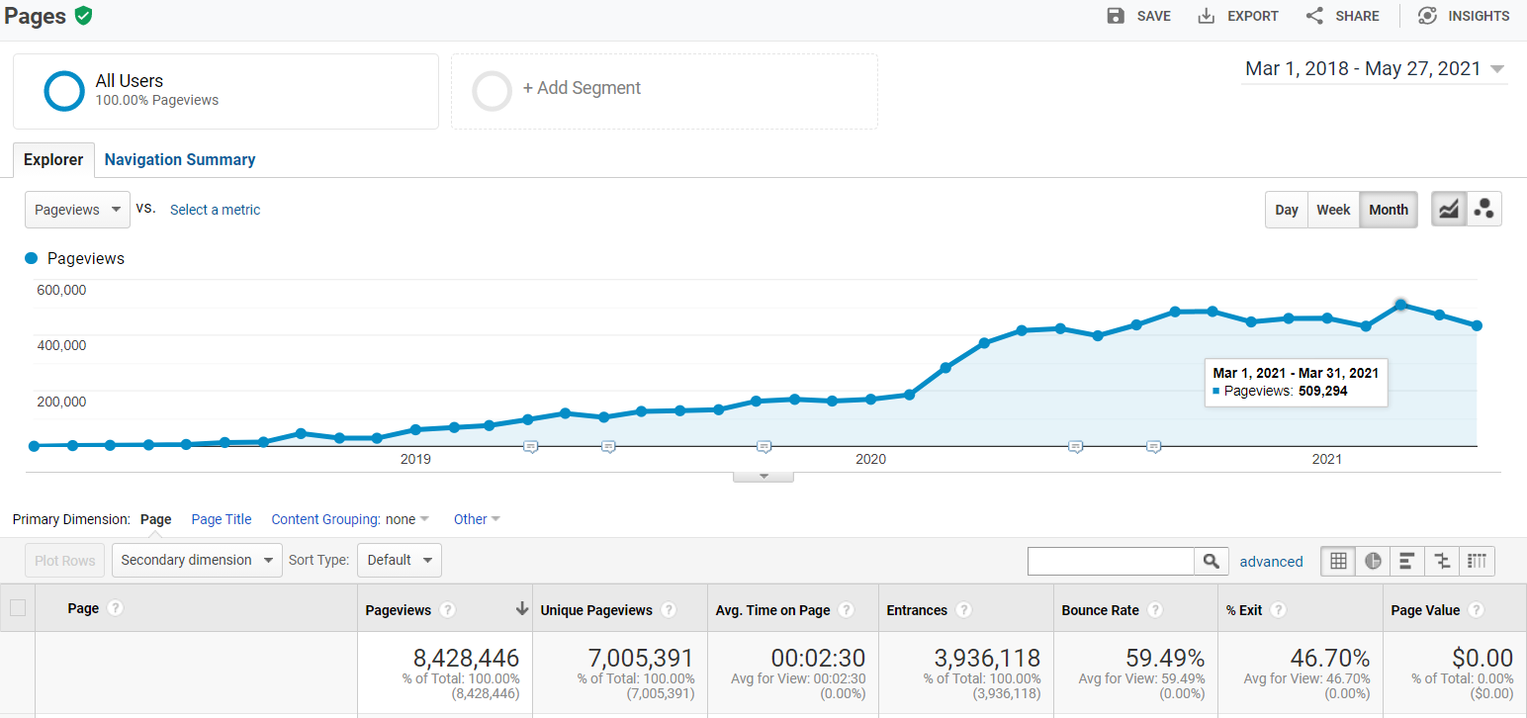Tick the select-all checkbox in table header

[18, 608]
